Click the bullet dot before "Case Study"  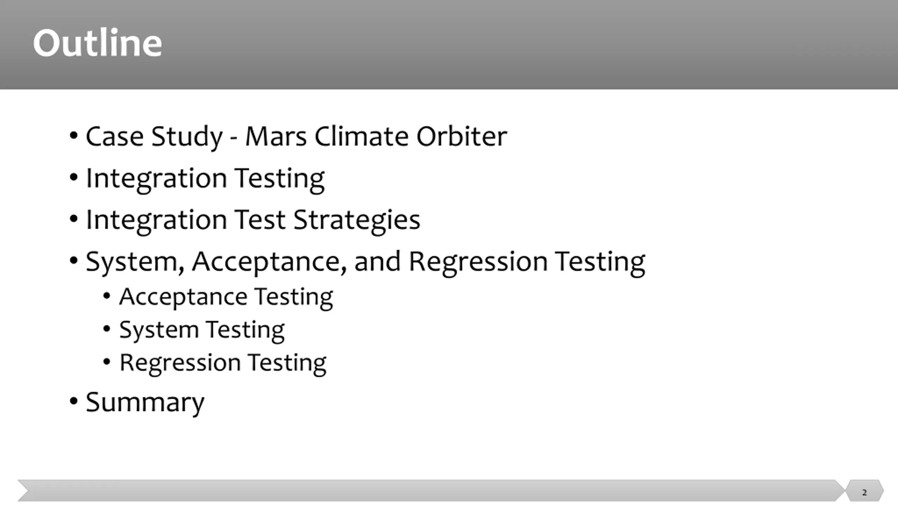click(x=73, y=136)
